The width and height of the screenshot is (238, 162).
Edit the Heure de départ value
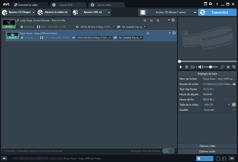[x=219, y=94]
